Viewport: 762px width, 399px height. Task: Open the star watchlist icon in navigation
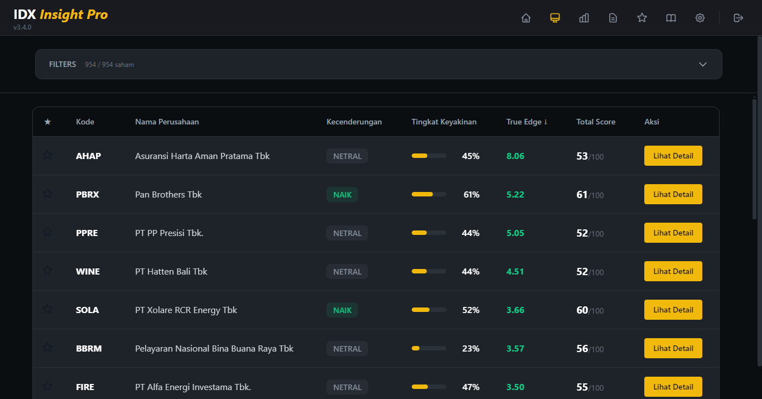[642, 18]
